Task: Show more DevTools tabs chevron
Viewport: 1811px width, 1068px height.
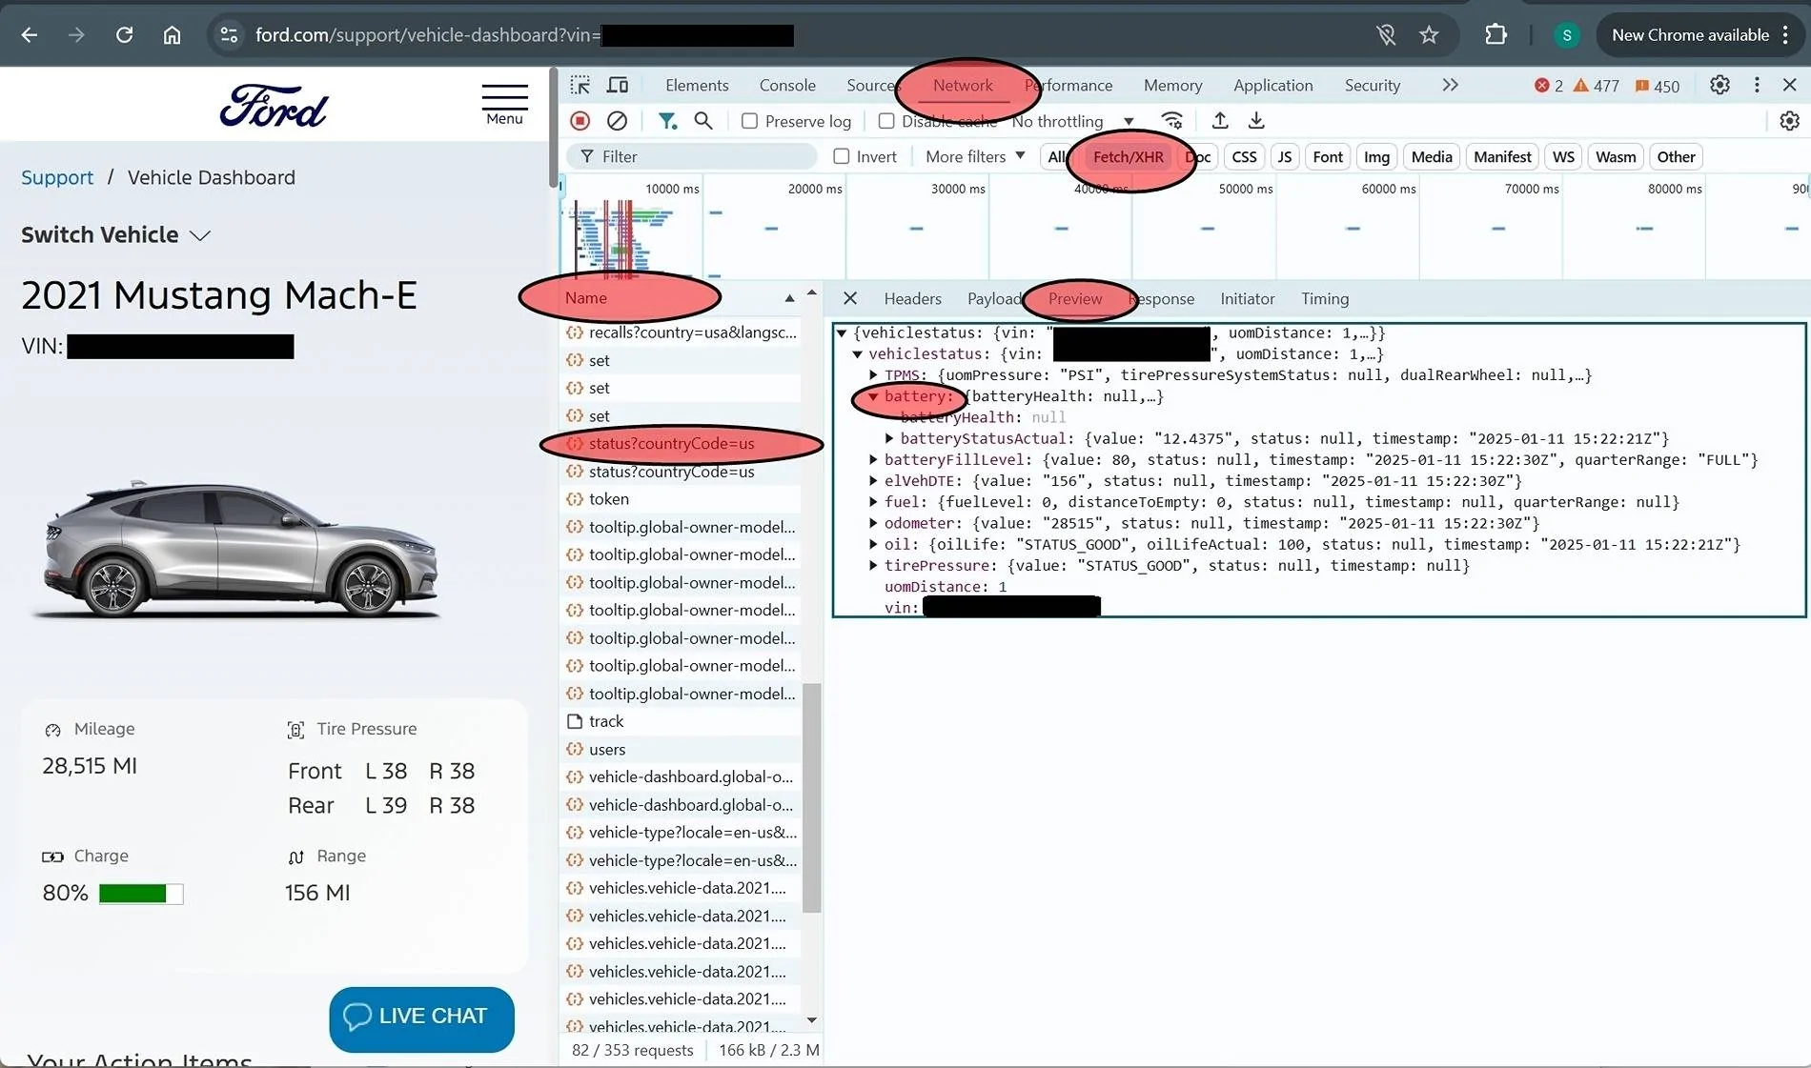Action: point(1450,85)
